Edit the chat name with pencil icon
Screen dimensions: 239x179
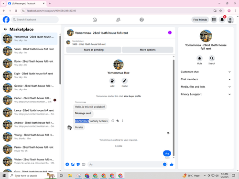125,81
